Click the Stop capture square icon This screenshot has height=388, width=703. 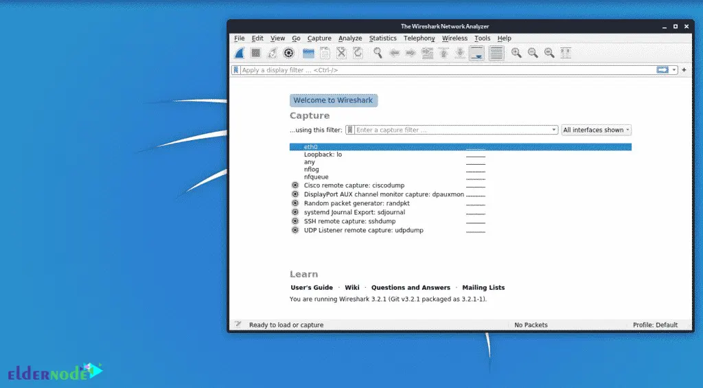pos(255,53)
